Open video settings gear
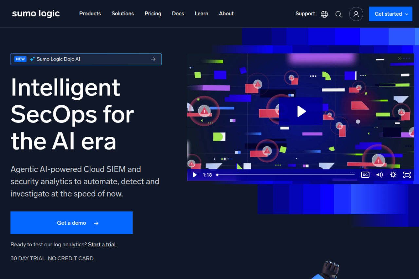The image size is (419, 279). tap(393, 175)
